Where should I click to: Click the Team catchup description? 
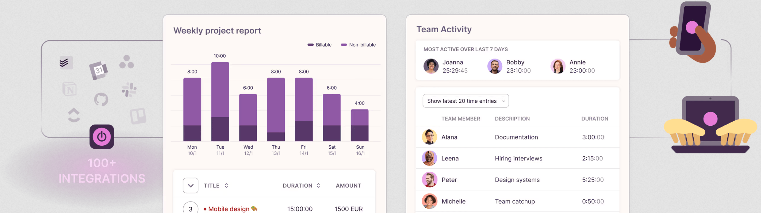(515, 201)
